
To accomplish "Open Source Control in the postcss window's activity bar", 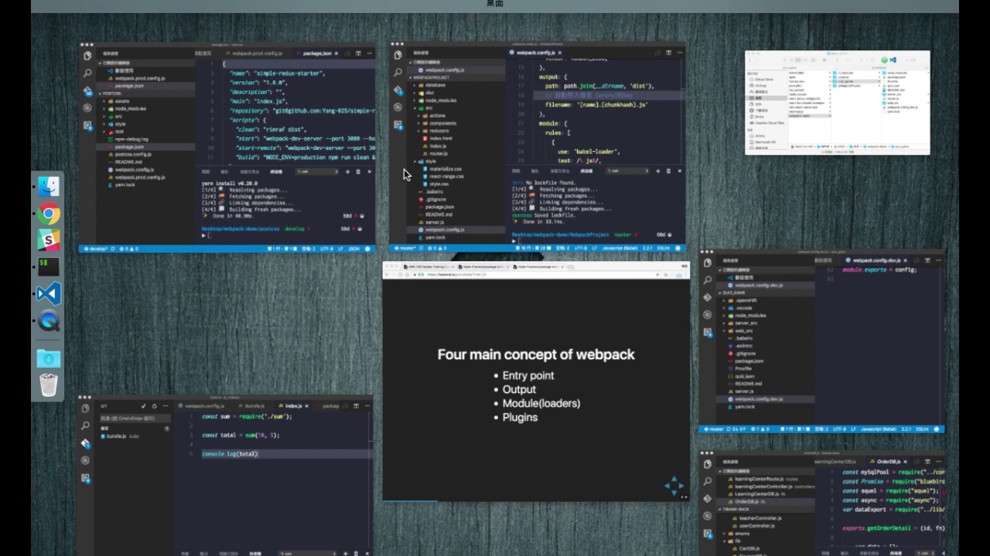I will click(x=87, y=90).
